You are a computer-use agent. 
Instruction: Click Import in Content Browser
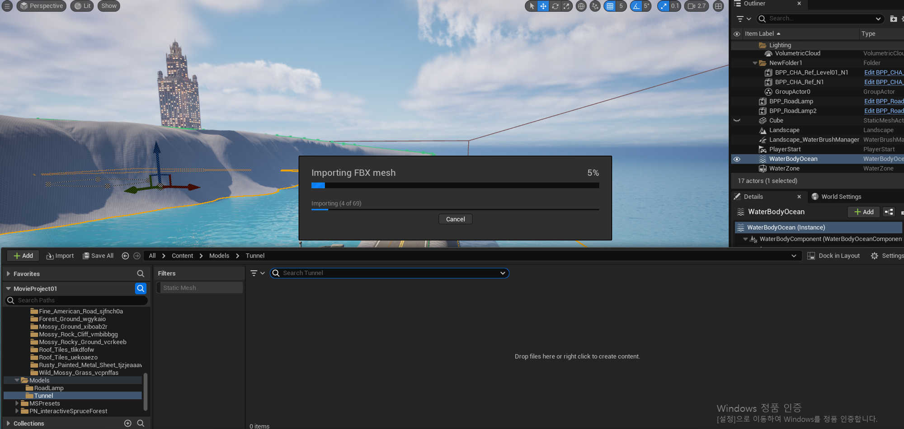(x=60, y=256)
